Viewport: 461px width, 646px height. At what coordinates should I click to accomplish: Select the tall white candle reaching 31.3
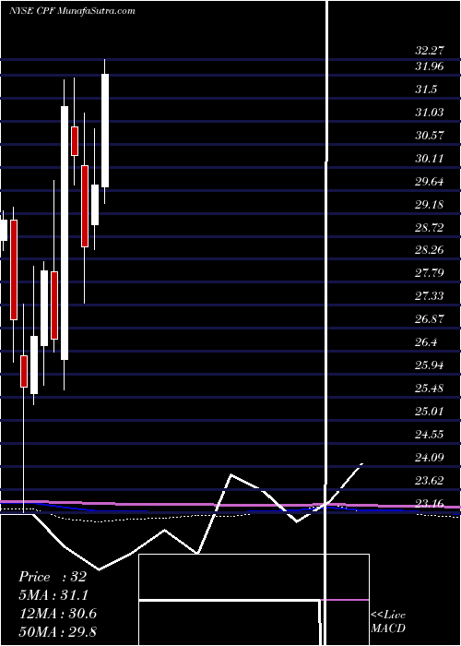tap(65, 233)
